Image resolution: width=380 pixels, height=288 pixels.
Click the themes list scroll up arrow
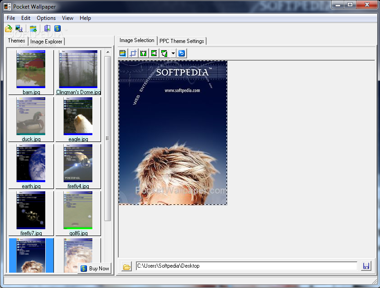coord(108,52)
